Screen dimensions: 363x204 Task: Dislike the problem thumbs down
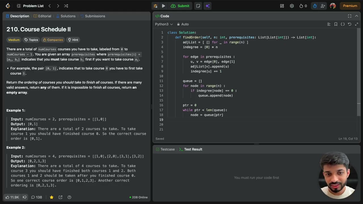(25, 197)
